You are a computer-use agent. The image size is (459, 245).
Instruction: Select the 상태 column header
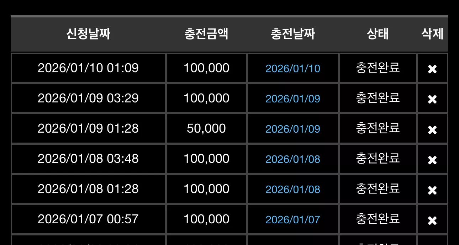[378, 34]
